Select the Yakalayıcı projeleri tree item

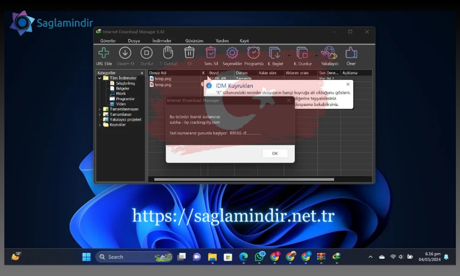[x=125, y=120]
